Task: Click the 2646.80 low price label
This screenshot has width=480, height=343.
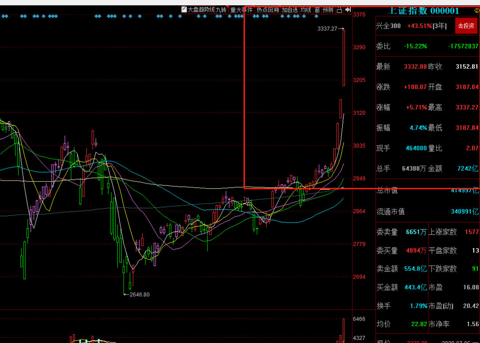Action: click(140, 295)
